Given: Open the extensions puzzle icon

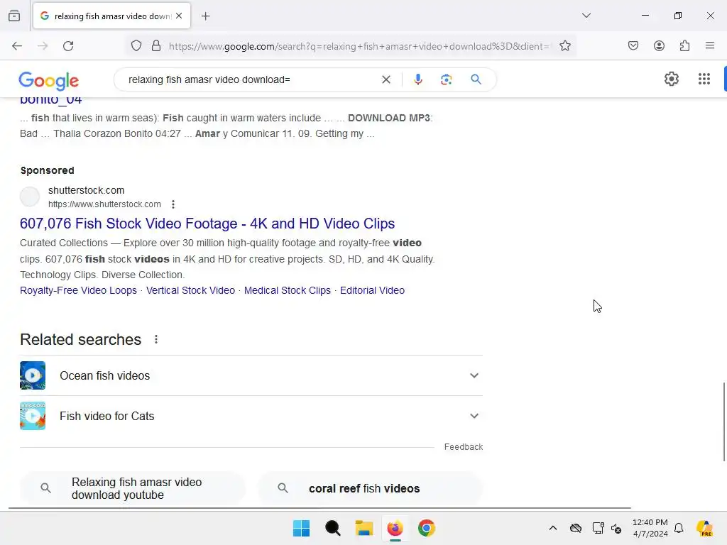Looking at the screenshot, I should point(684,46).
